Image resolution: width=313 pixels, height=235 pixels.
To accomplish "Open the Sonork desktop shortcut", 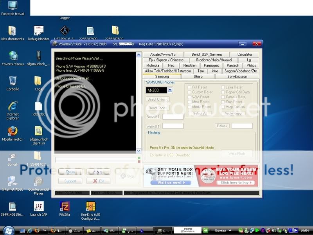I will [x=13, y=159].
